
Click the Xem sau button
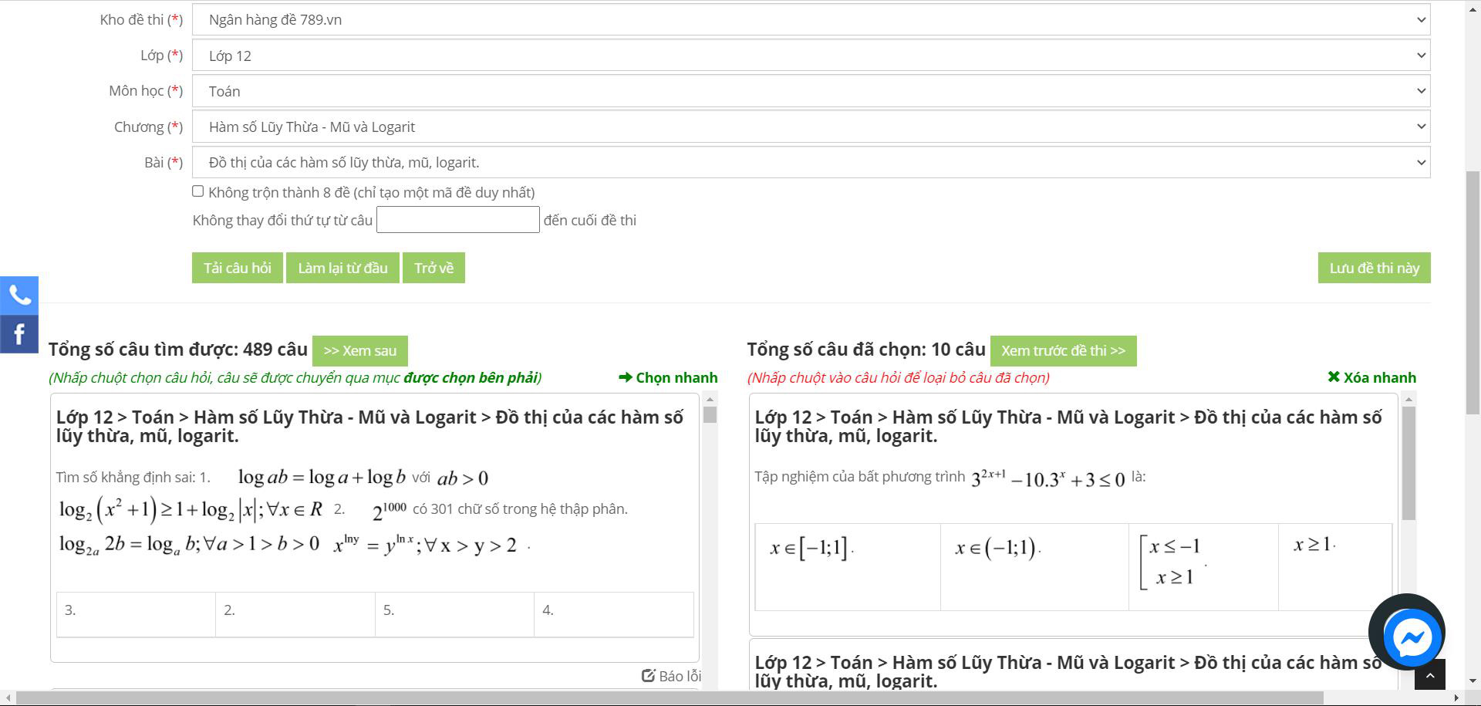pyautogui.click(x=359, y=350)
